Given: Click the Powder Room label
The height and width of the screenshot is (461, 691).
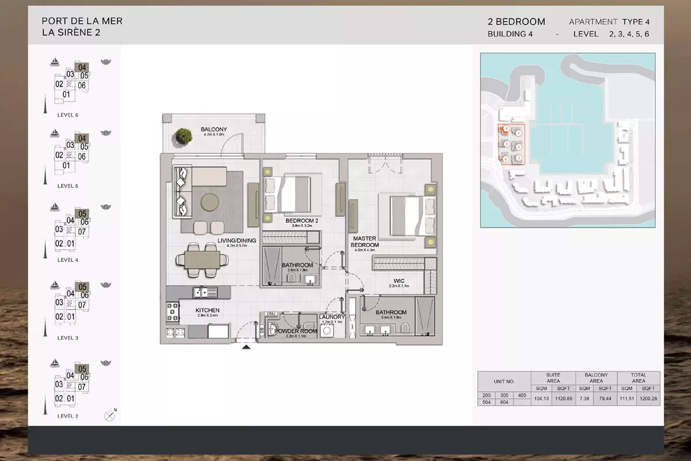Looking at the screenshot, I should coord(296,332).
